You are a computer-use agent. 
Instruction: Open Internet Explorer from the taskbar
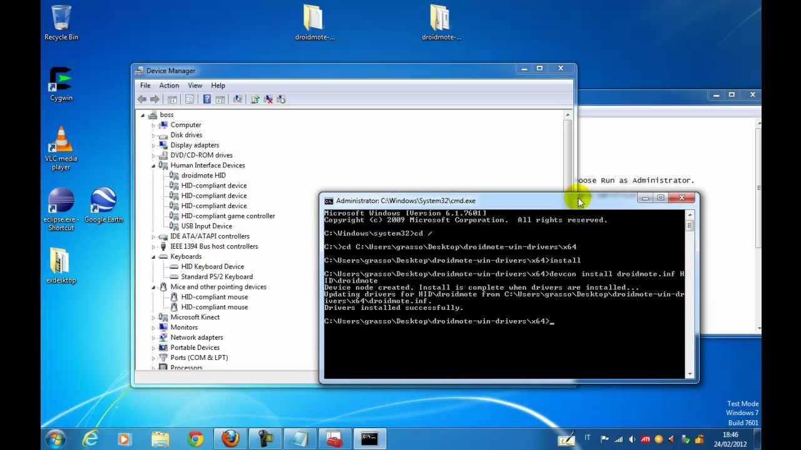point(91,439)
